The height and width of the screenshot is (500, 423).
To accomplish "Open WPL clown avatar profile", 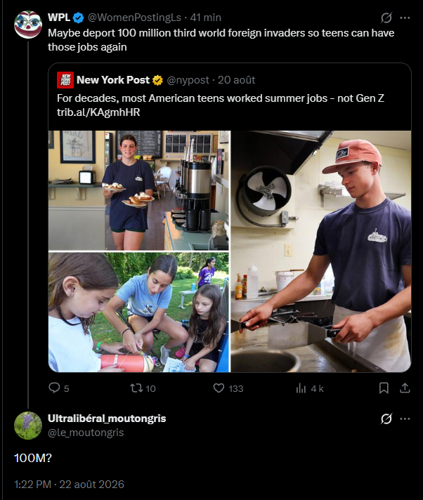I will coord(28,25).
